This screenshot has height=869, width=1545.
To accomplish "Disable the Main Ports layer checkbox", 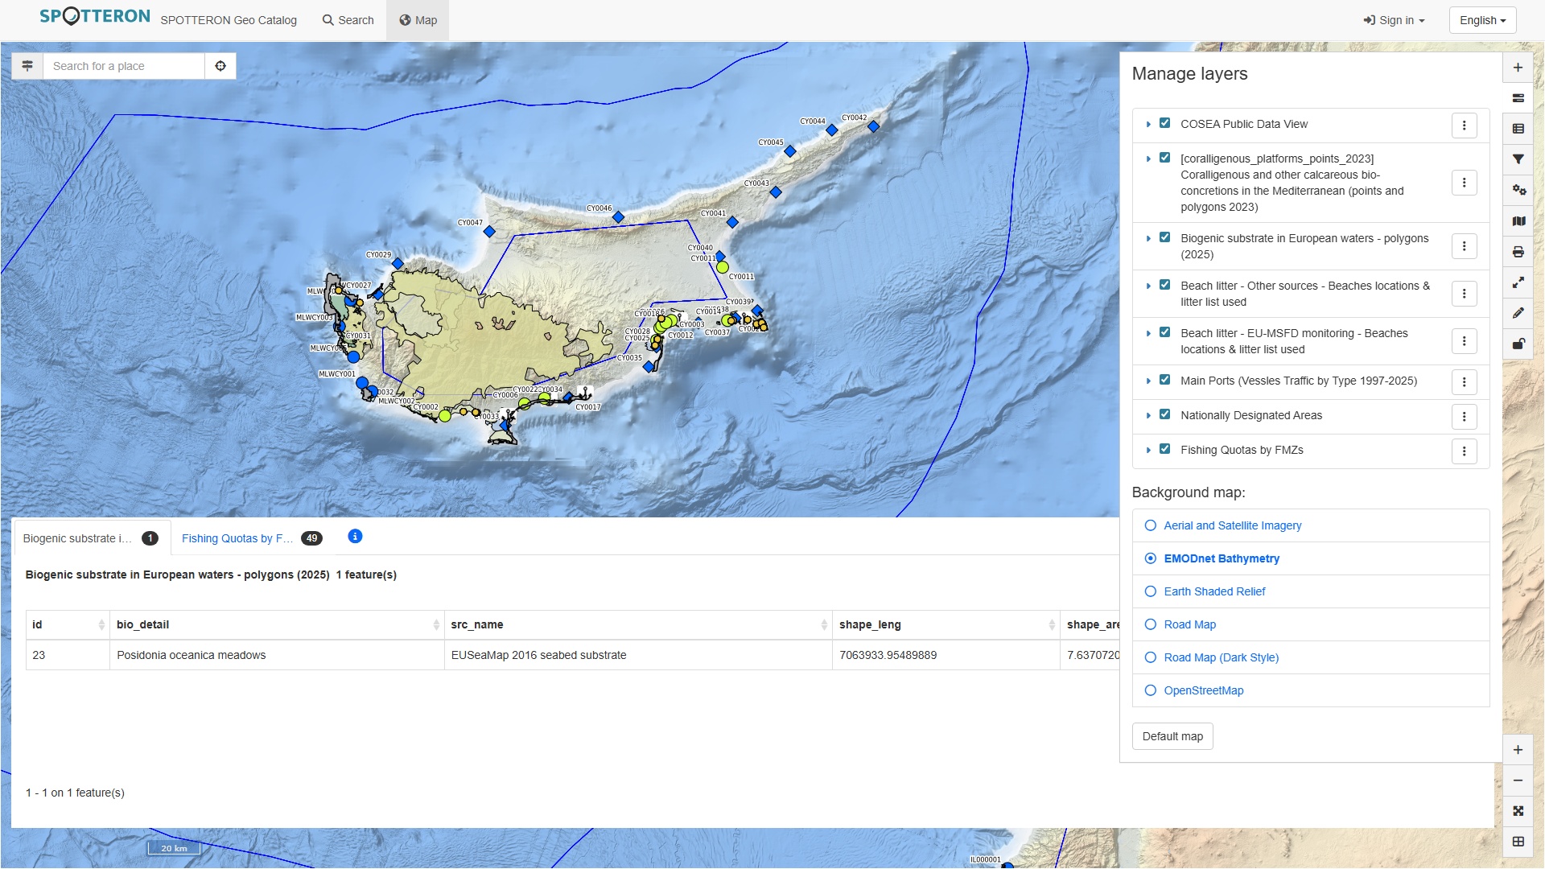I will 1164,380.
